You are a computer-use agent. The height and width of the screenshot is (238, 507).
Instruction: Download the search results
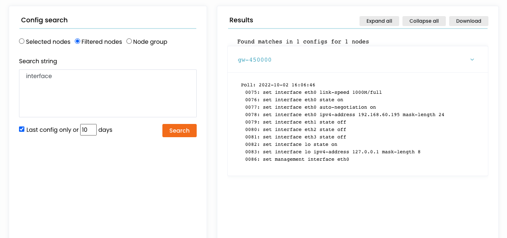coord(468,21)
